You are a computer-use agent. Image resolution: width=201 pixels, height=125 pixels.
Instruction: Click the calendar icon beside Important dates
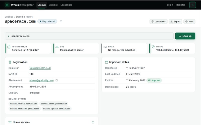click(107, 62)
